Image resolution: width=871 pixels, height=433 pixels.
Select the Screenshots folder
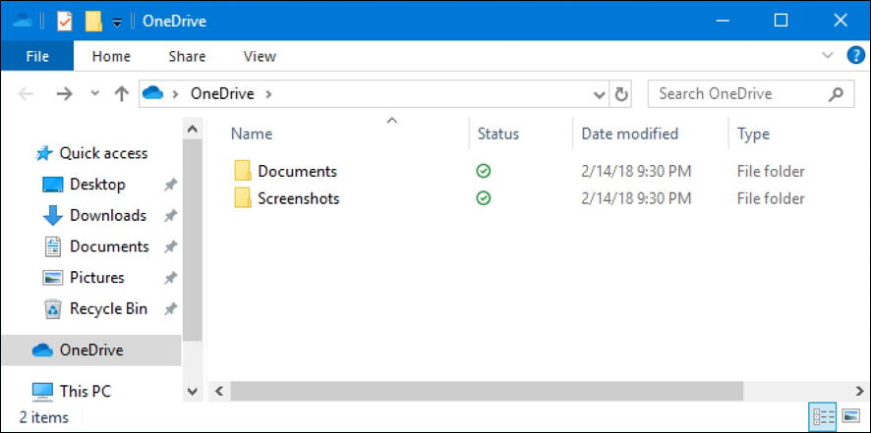tap(298, 198)
